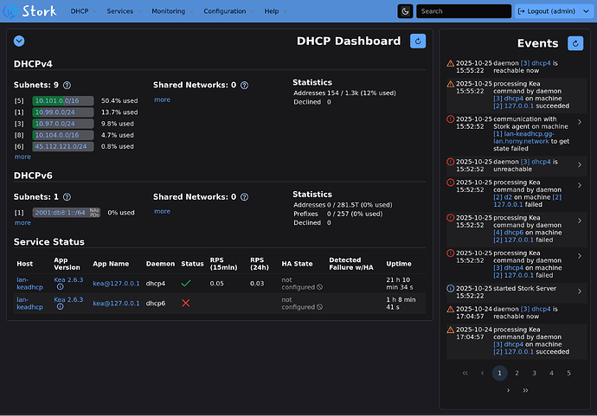Click not-configured HA icon in dhcp4 row
Screen dimensions: 597x416
coord(320,287)
